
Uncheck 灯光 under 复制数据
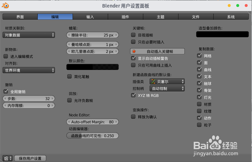(199, 97)
